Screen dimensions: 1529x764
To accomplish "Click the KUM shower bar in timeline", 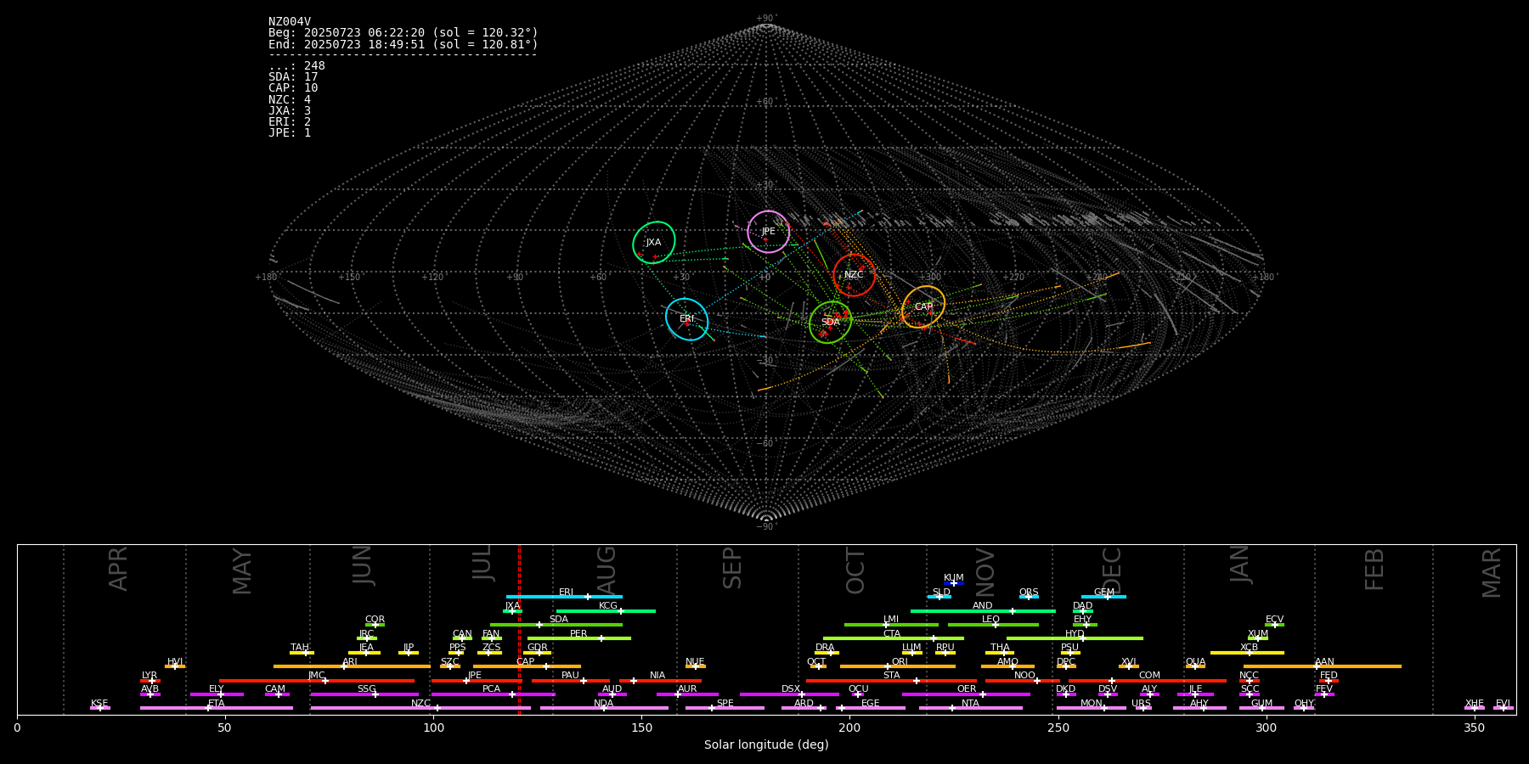I will pyautogui.click(x=954, y=583).
